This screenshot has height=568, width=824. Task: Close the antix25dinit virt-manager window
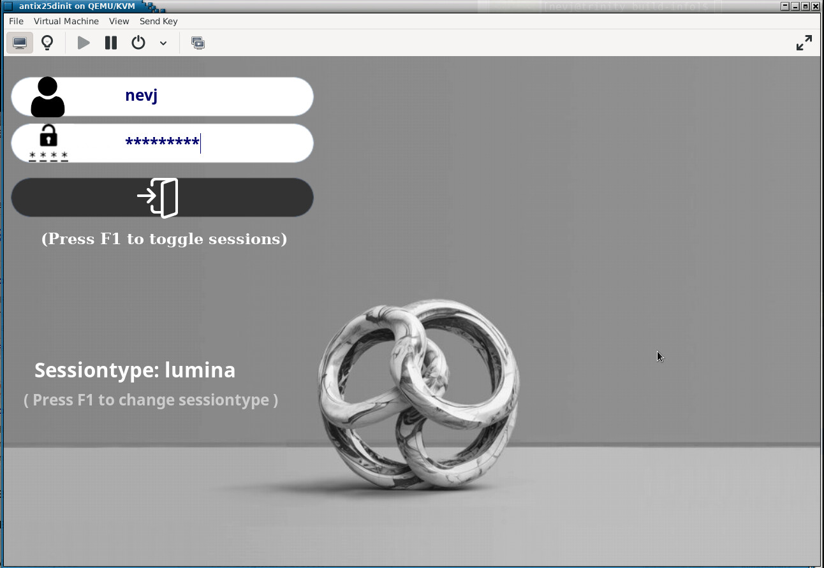816,6
